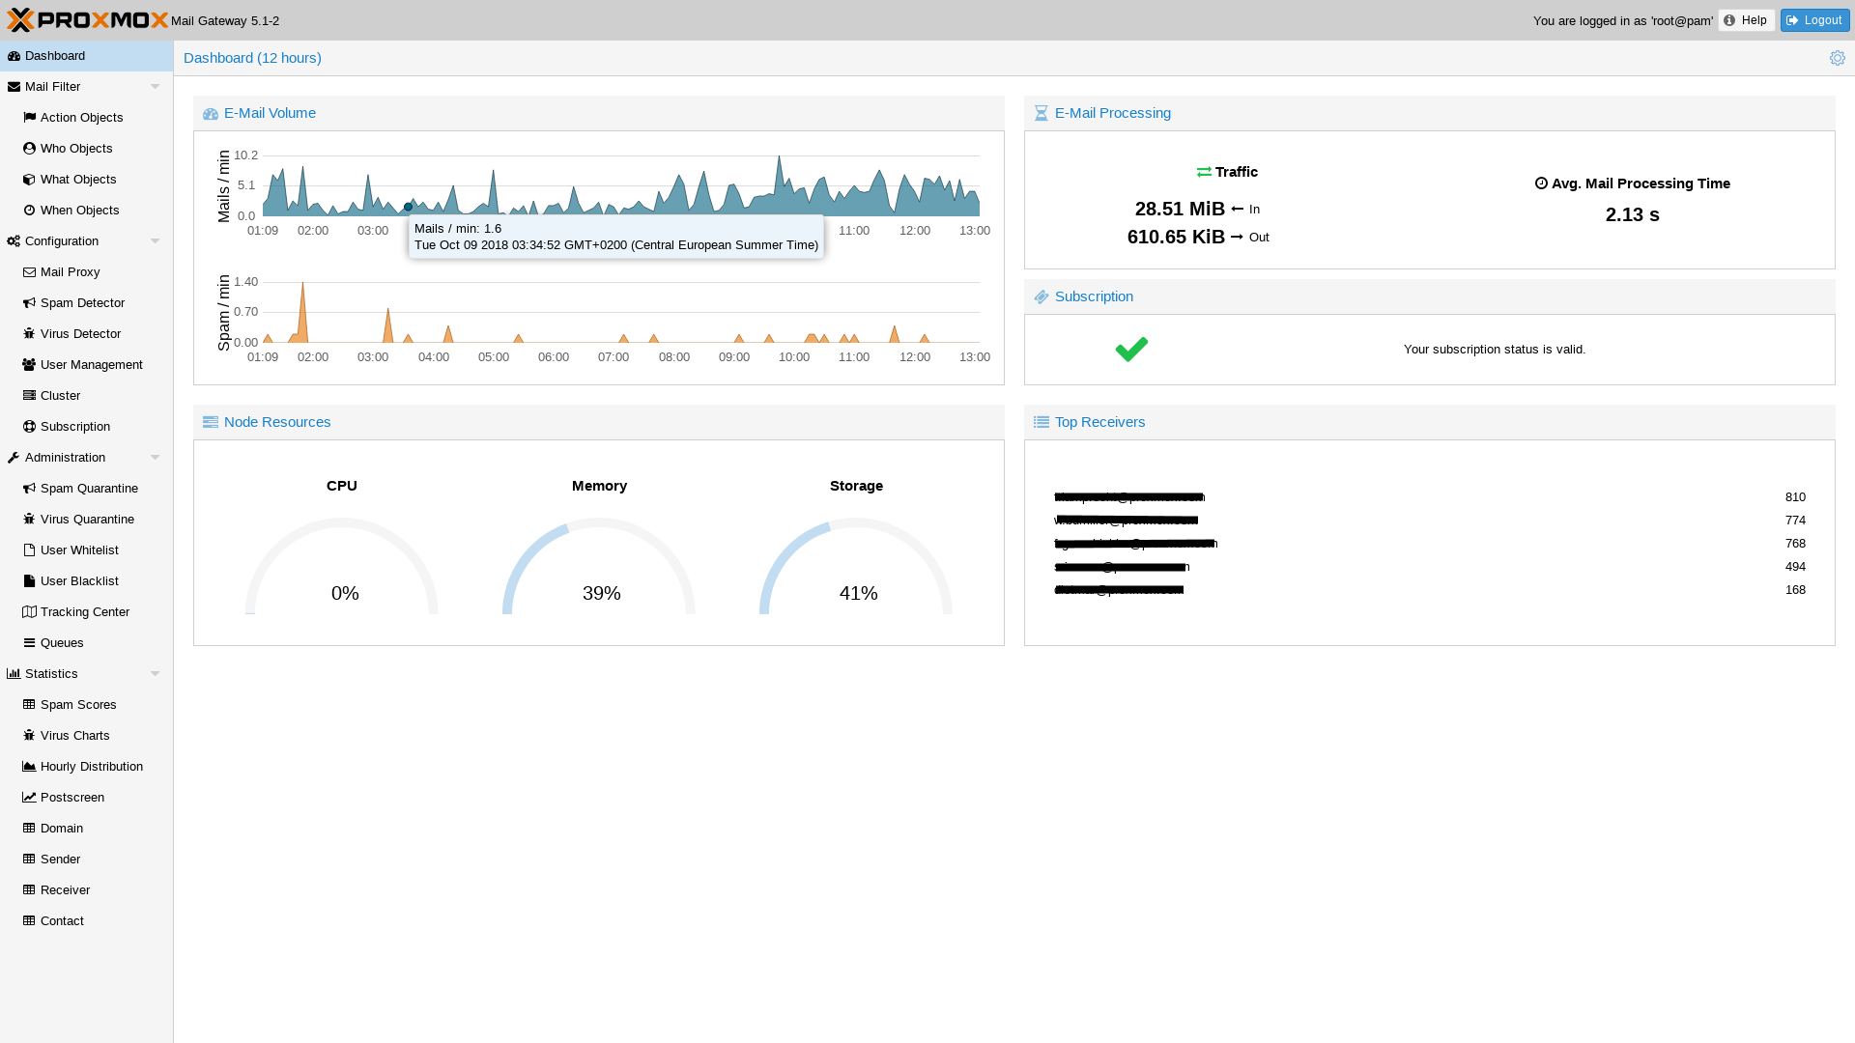Viewport: 1855px width, 1043px height.
Task: Select User Management under Configuration
Action: 91,364
